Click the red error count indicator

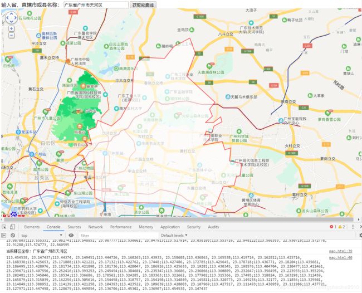tap(333, 227)
